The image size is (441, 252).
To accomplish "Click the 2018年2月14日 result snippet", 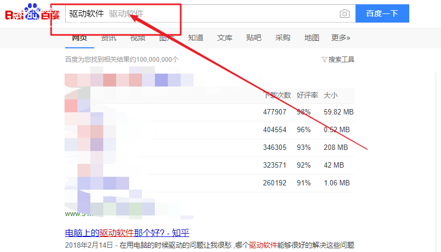I will [210, 245].
